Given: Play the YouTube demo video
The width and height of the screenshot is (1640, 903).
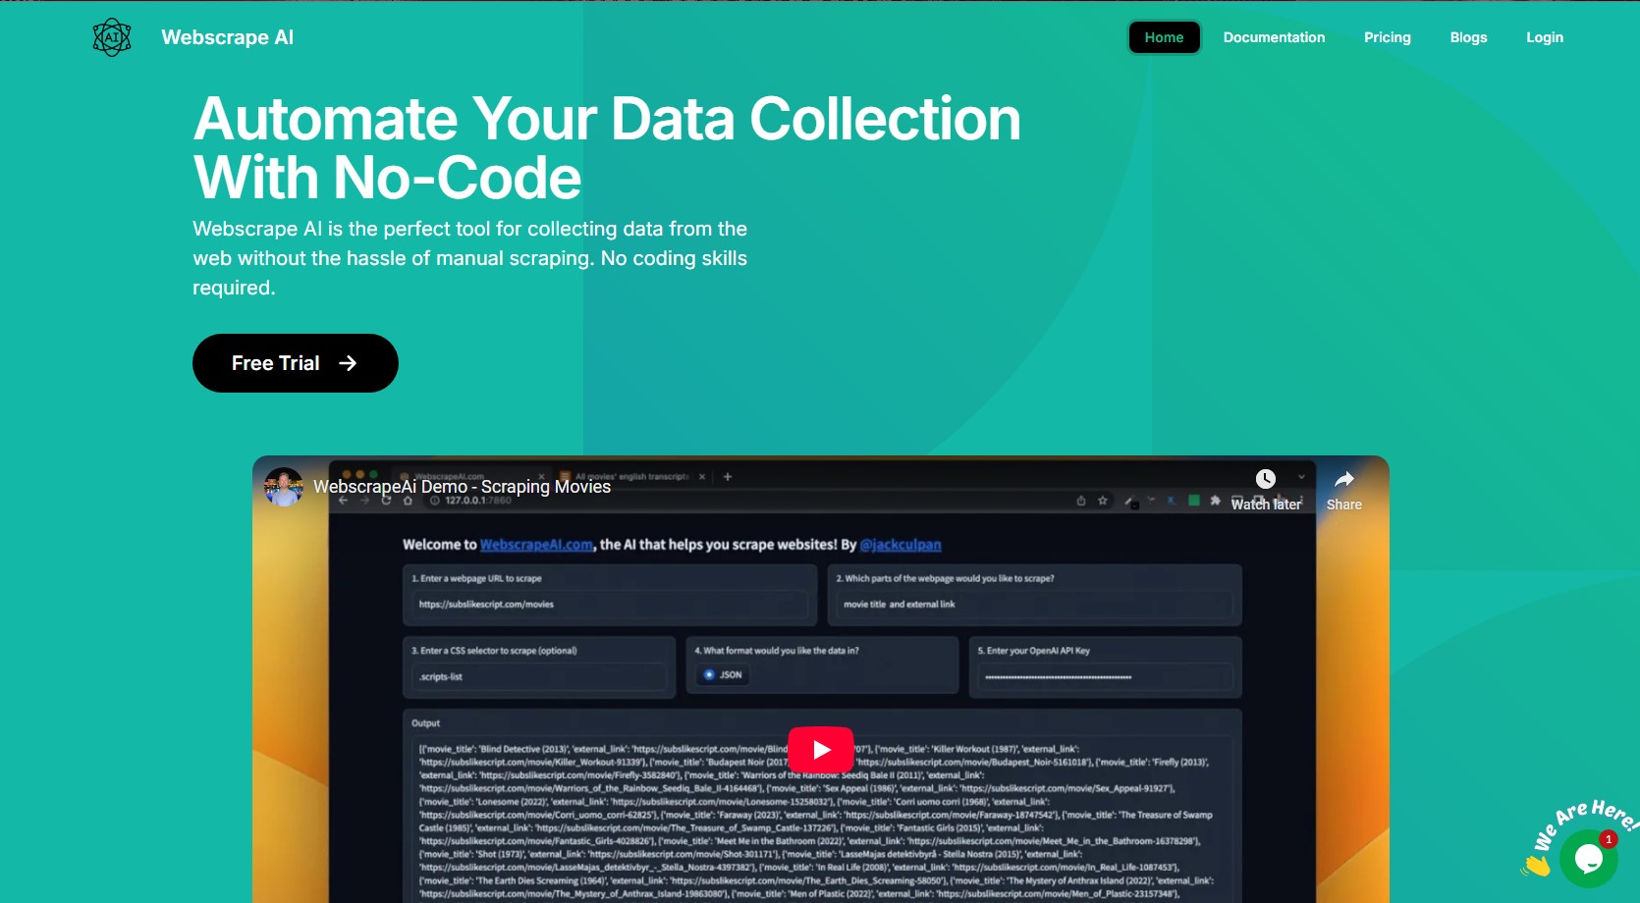Looking at the screenshot, I should click(820, 750).
